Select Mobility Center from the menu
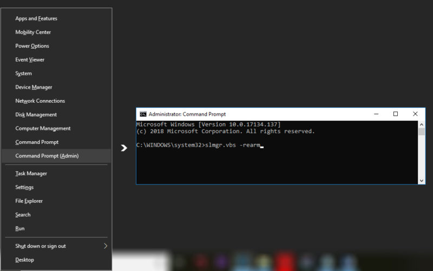This screenshot has width=433, height=271. click(x=33, y=32)
